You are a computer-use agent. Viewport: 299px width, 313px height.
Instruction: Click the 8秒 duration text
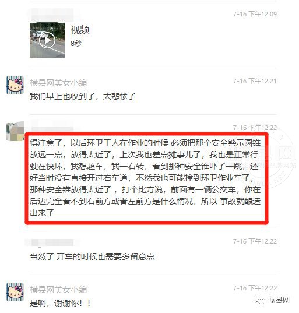76,43
